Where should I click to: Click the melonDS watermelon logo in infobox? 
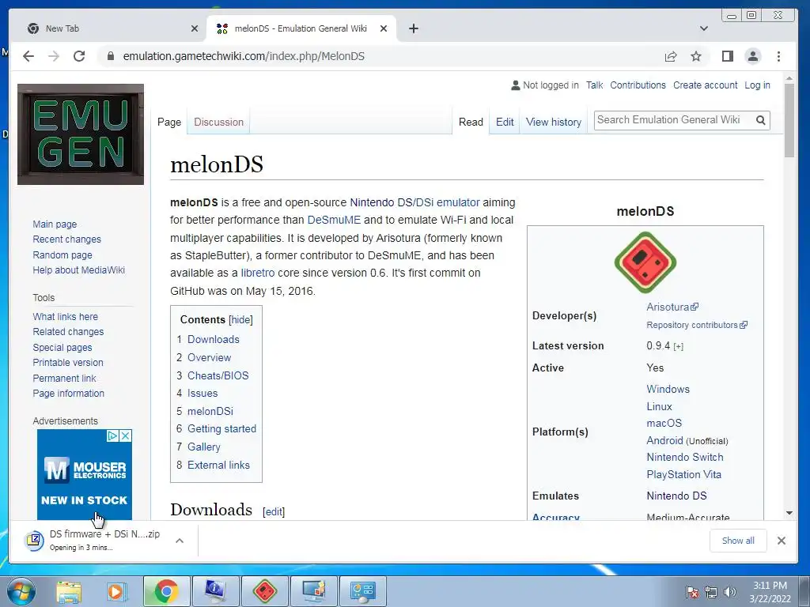[x=645, y=262]
